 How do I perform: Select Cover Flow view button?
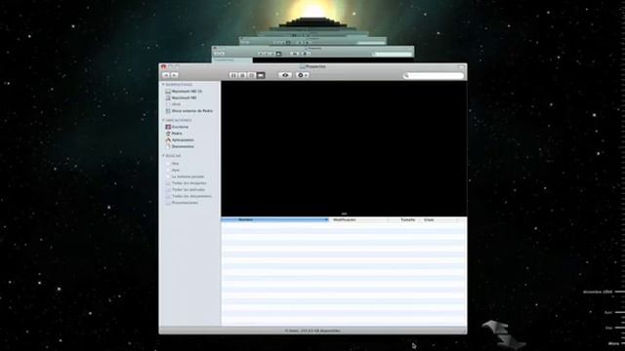pos(261,75)
